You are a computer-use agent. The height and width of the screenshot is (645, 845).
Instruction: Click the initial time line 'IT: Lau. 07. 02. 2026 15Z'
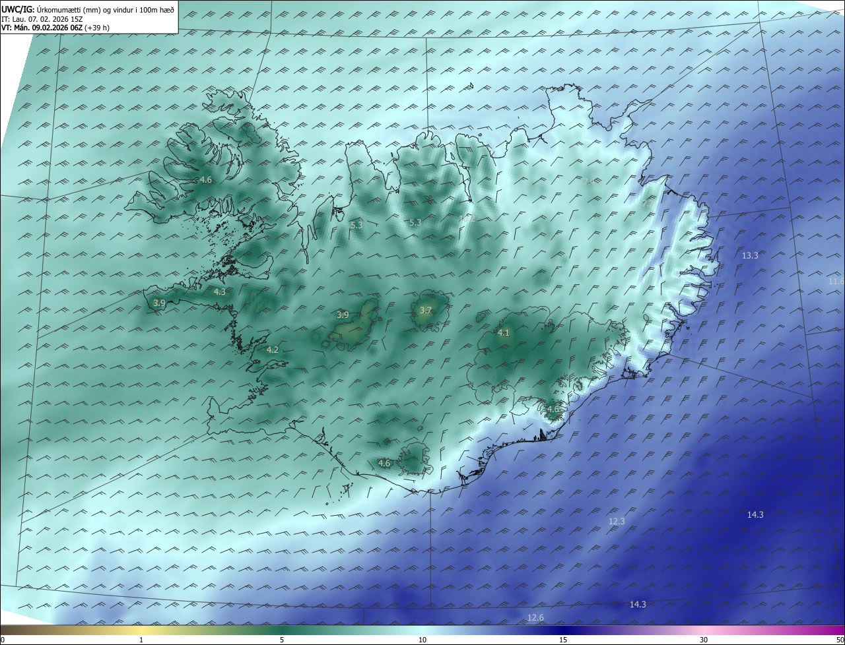click(42, 19)
